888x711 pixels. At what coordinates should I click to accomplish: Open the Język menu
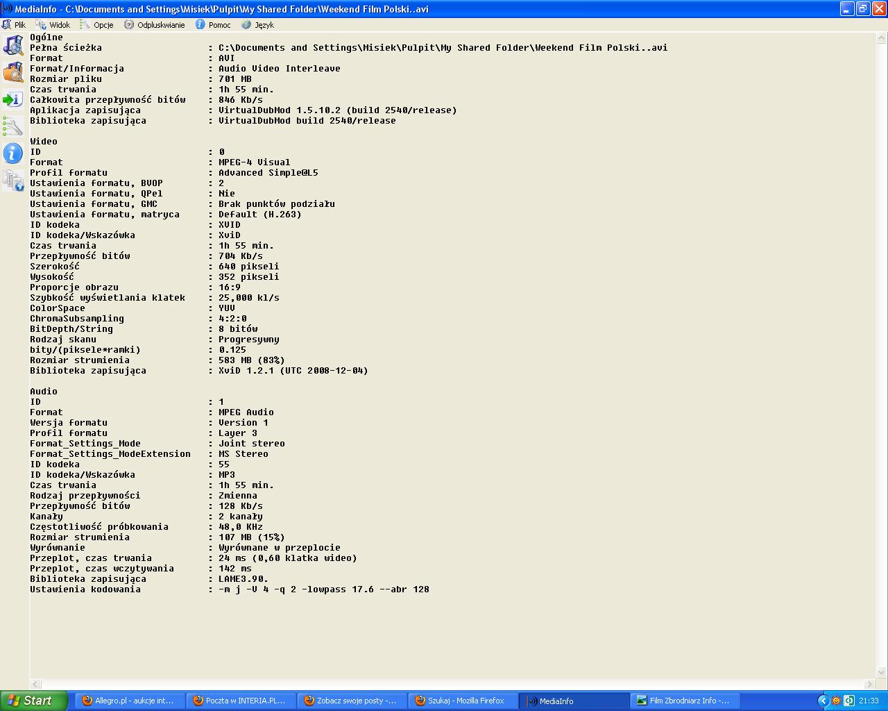pos(257,24)
